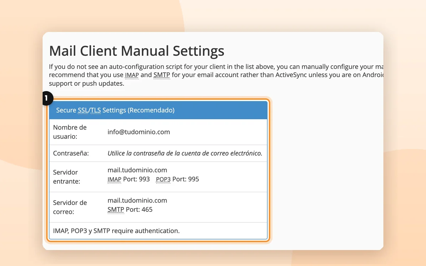Screen dimensions: 426x266
Task: Click the "Servidor de correo:" label
Action: [x=70, y=207]
